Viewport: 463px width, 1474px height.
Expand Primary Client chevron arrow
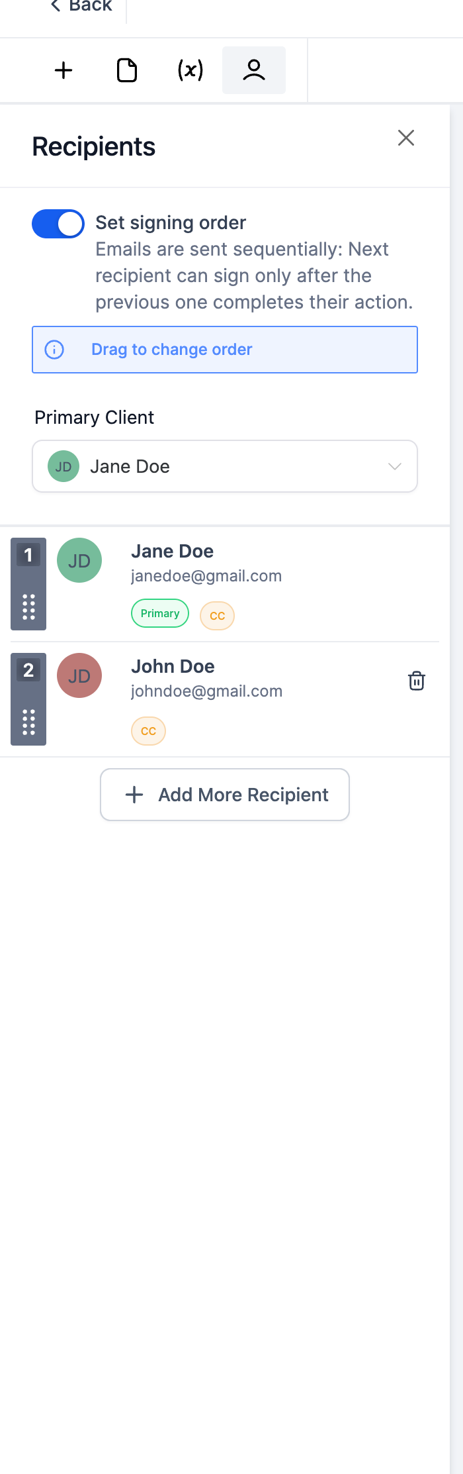395,466
